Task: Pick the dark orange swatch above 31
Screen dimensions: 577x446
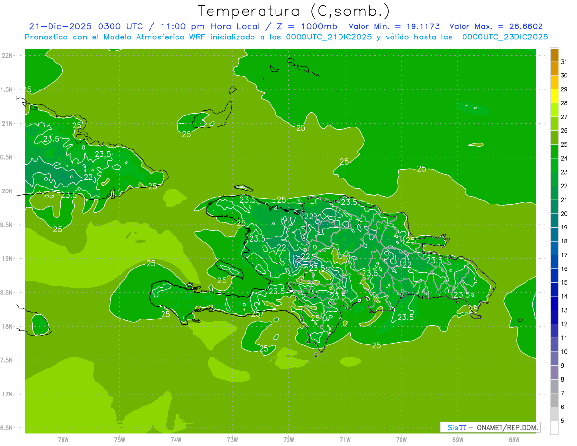Action: tap(554, 55)
